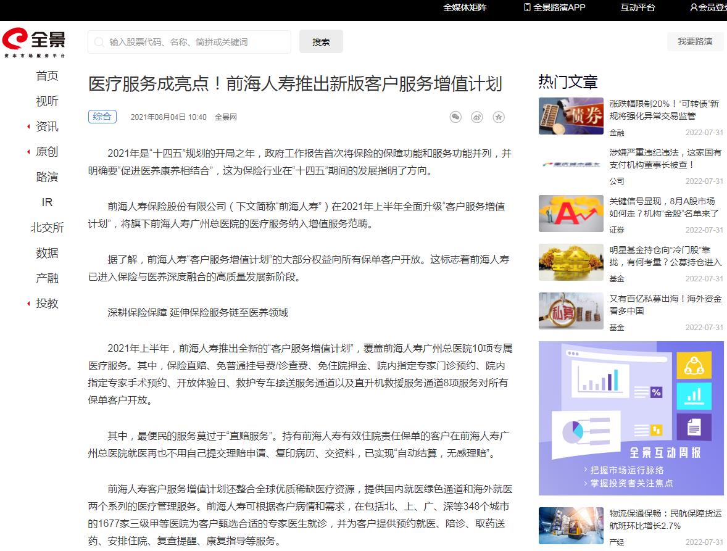
Task: Open 资讯 section
Action: click(x=47, y=126)
